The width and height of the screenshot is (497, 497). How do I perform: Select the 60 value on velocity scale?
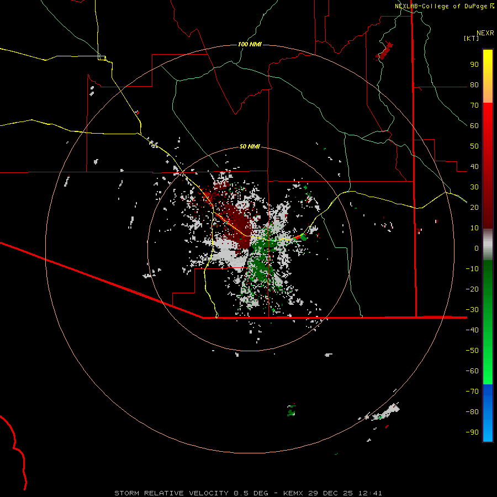click(474, 126)
